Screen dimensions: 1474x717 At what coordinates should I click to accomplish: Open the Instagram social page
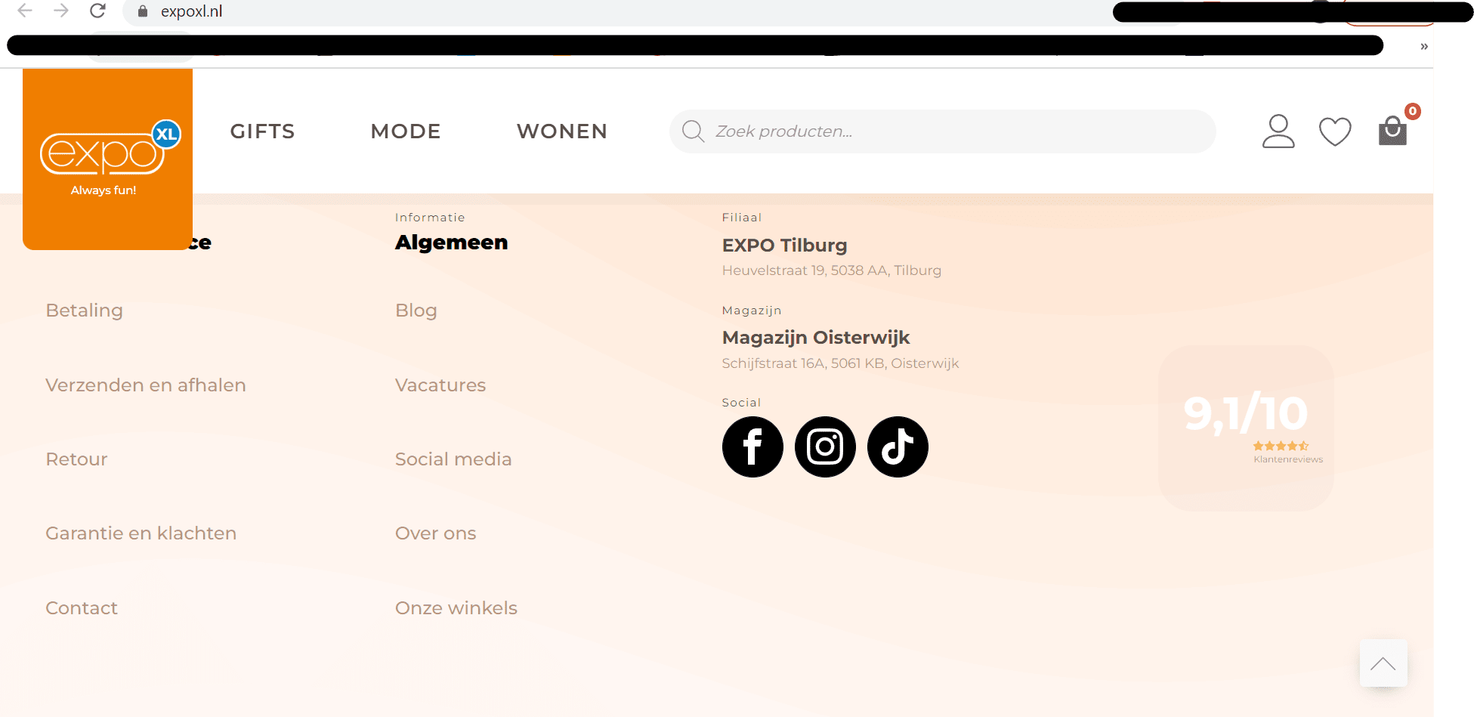(824, 447)
